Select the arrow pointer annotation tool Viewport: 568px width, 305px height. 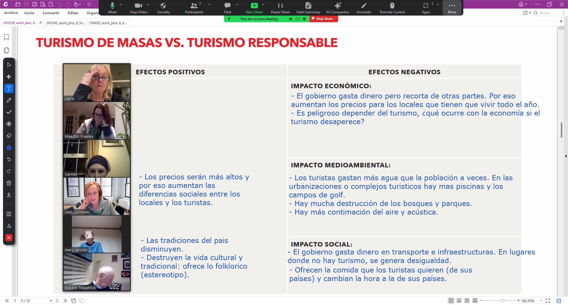tap(9, 65)
